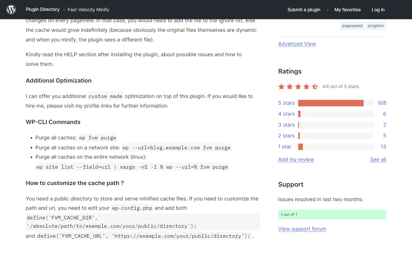The width and height of the screenshot is (412, 257).
Task: Open Fast Velocity Minify breadcrumb
Action: click(x=88, y=10)
